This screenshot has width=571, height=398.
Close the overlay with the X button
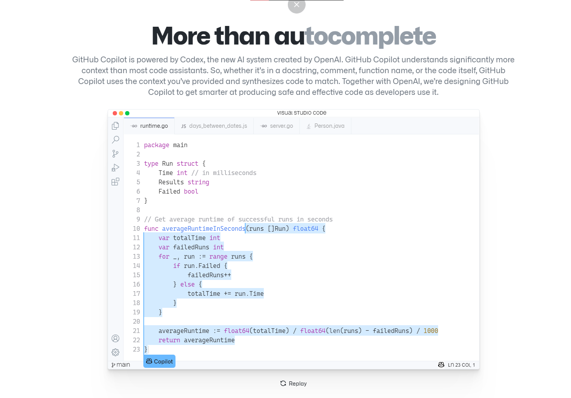pyautogui.click(x=297, y=5)
